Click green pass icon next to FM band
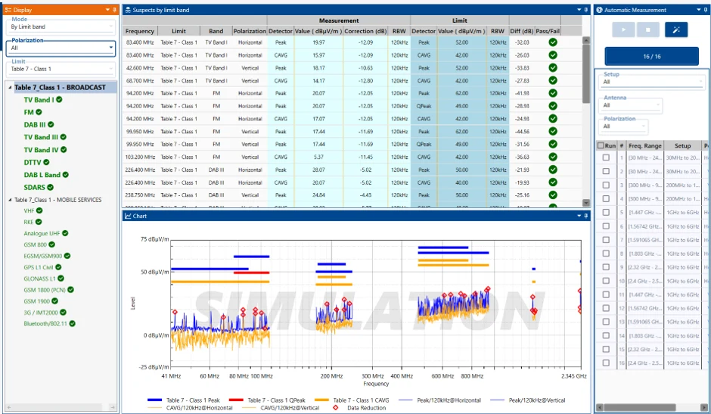 pos(39,112)
